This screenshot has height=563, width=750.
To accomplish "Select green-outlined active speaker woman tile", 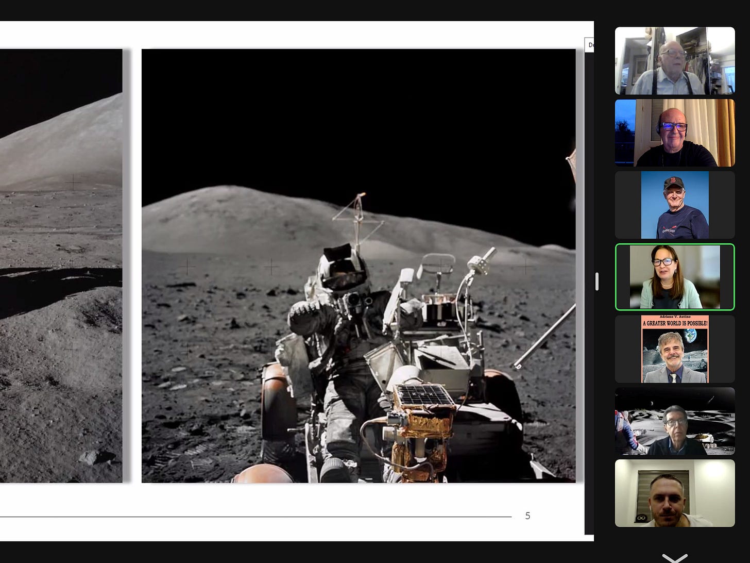I will [675, 277].
